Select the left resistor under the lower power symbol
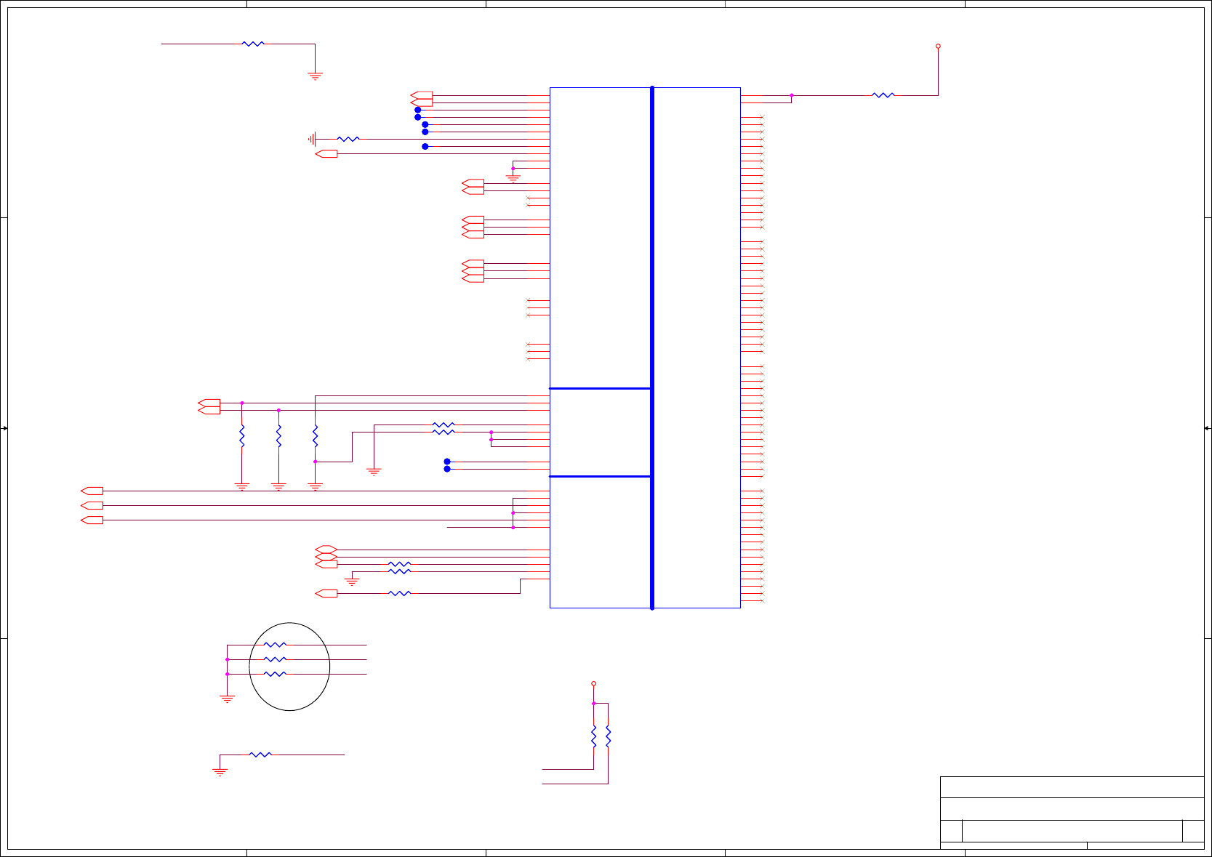This screenshot has height=857, width=1212. (x=593, y=736)
